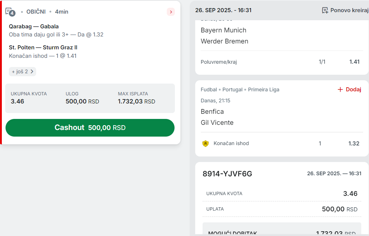
Task: Select the Benfica team name
Action: click(212, 112)
